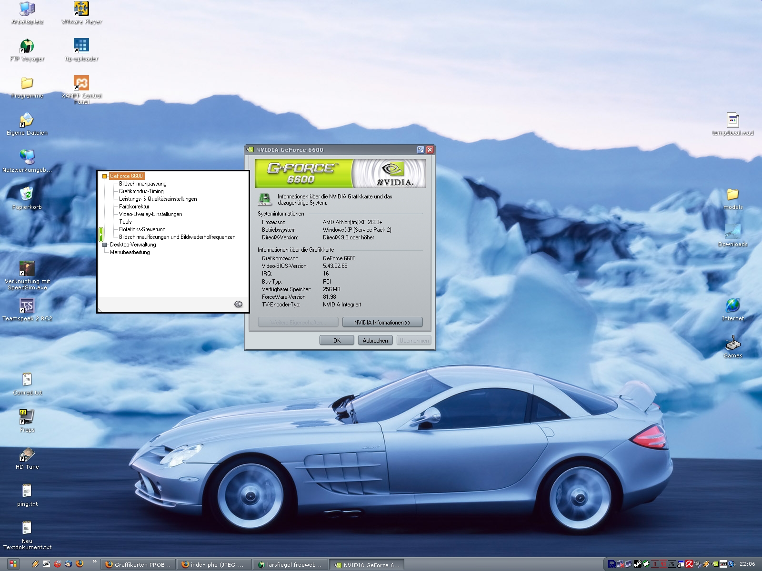Click the NVIDIA Informationen >> button

point(382,323)
